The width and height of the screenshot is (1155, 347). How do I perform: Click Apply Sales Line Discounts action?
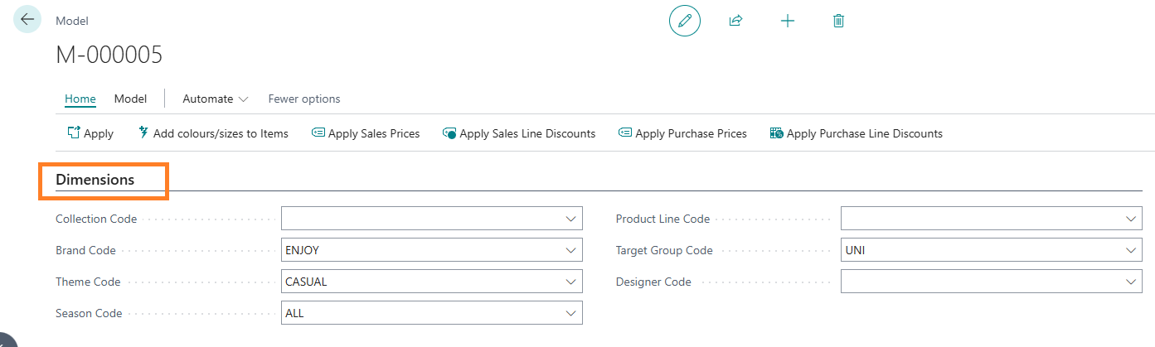(519, 133)
